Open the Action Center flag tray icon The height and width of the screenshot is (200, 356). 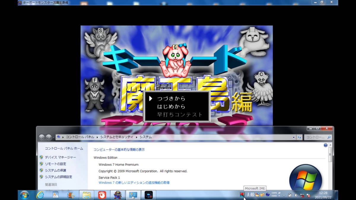pyautogui.click(x=308, y=196)
